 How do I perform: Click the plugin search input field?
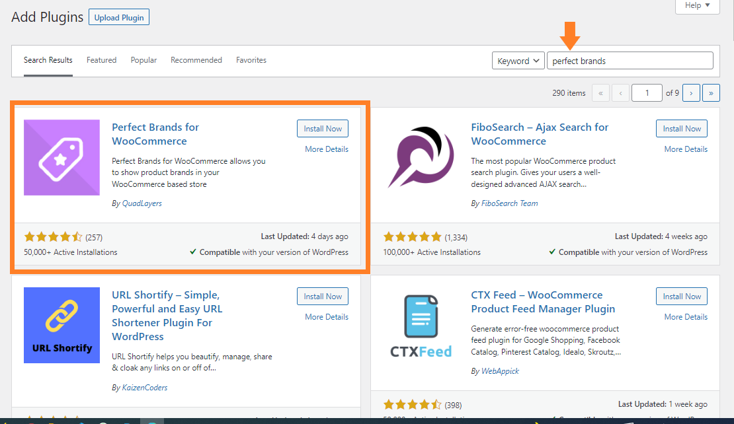coord(630,61)
